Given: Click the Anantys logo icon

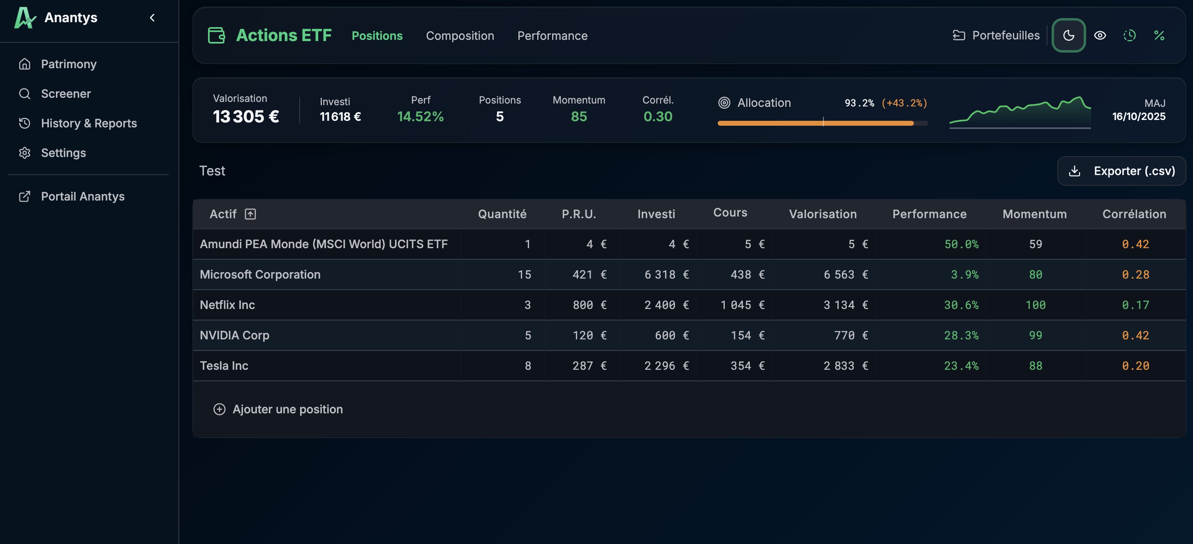Looking at the screenshot, I should (x=25, y=18).
